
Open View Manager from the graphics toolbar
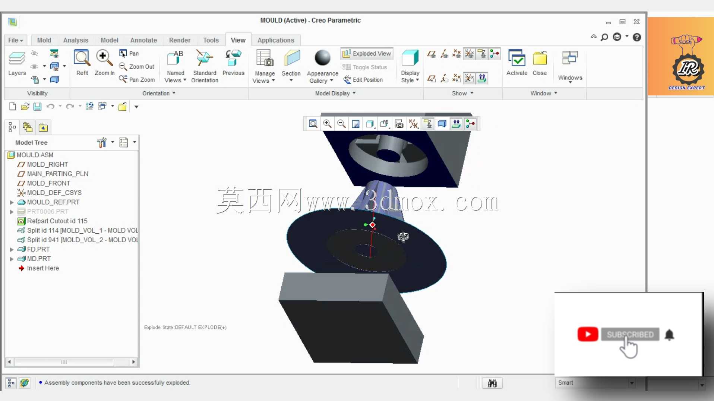399,124
